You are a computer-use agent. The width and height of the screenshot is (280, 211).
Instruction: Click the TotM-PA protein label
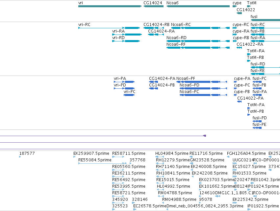(256, 105)
